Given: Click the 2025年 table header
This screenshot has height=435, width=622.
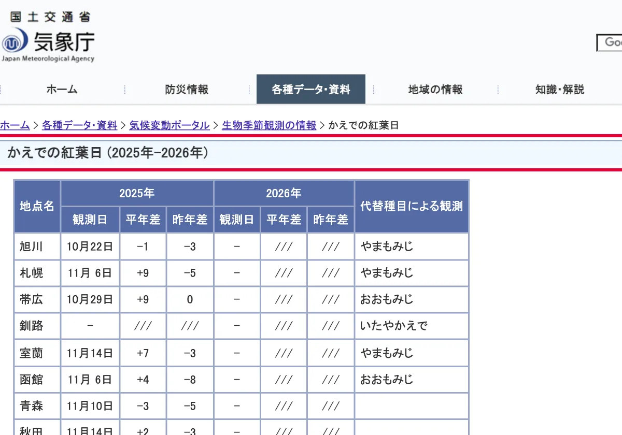Looking at the screenshot, I should [x=137, y=193].
